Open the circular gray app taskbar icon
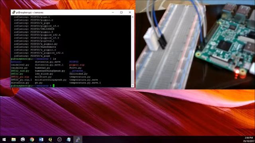This screenshot has height=143, width=255. click(59, 139)
